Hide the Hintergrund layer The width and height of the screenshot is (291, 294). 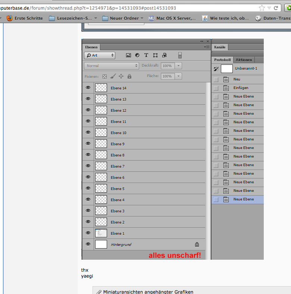coord(88,244)
